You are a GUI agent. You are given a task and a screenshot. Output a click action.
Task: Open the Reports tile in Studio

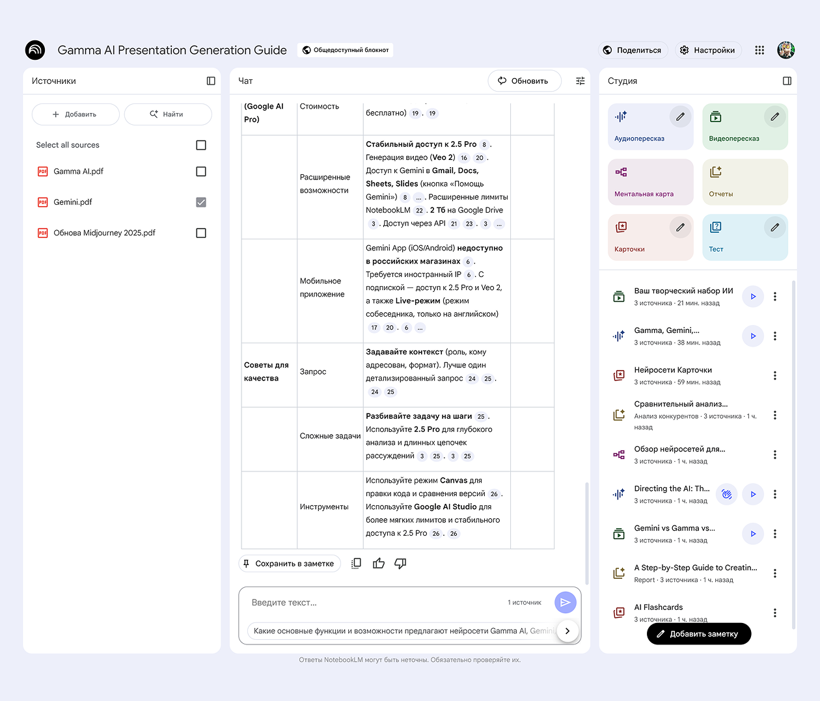tap(745, 182)
